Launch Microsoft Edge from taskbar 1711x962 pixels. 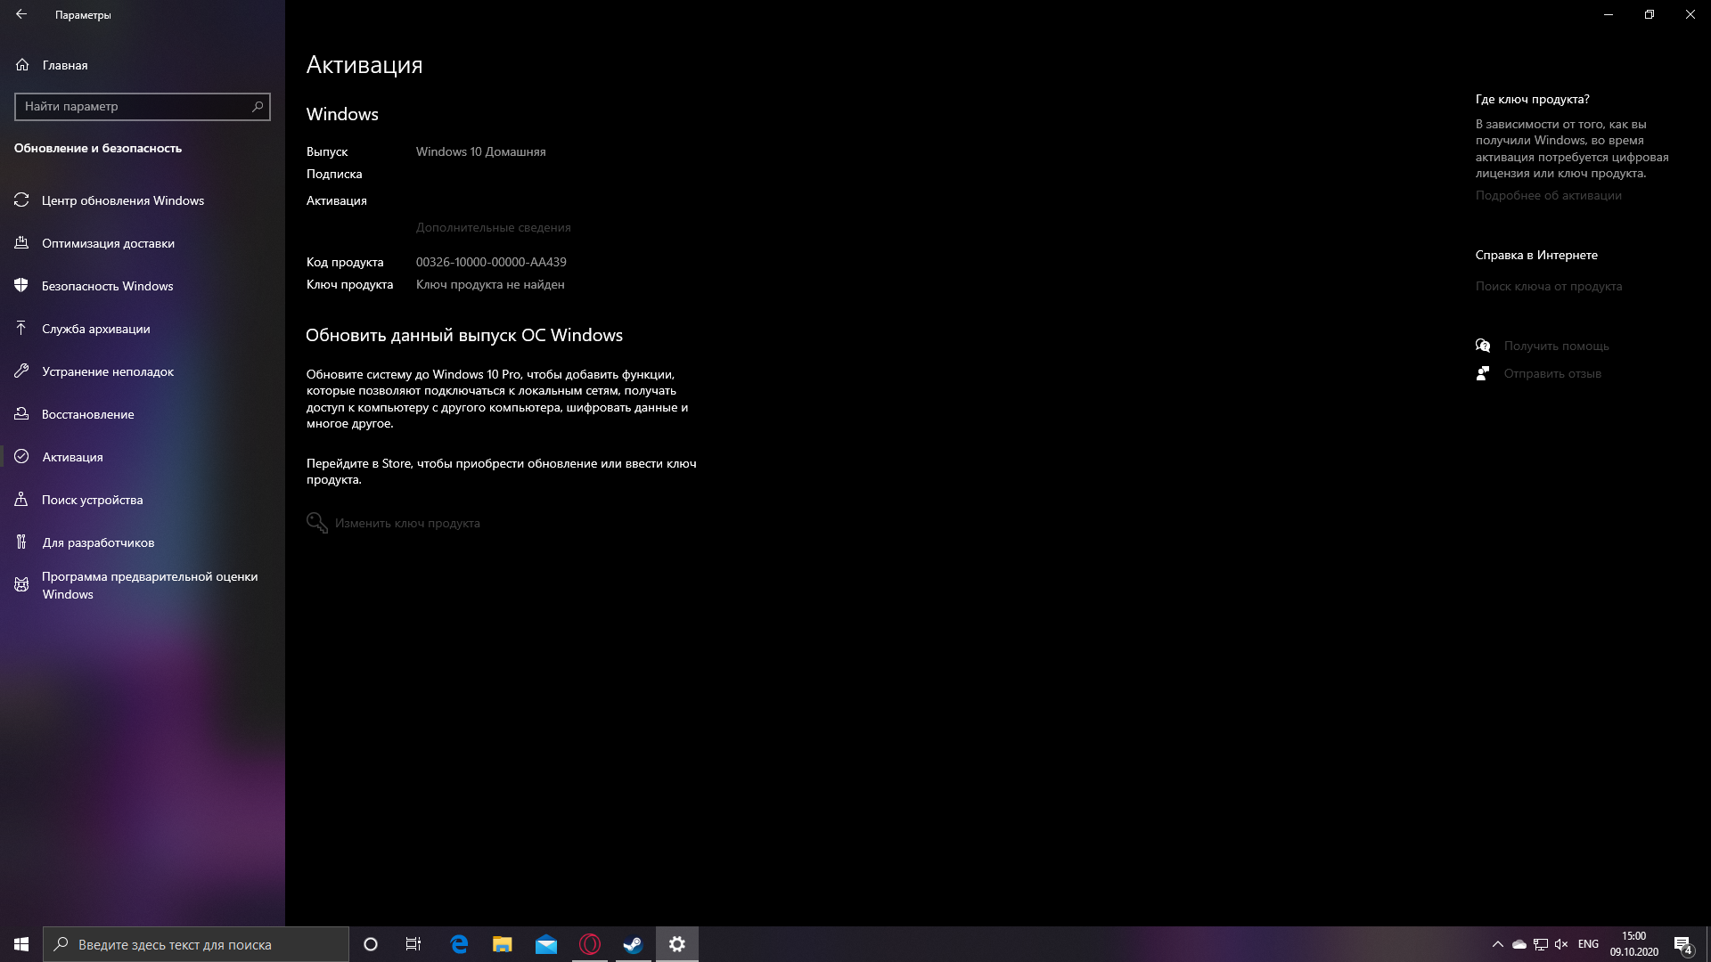click(459, 944)
